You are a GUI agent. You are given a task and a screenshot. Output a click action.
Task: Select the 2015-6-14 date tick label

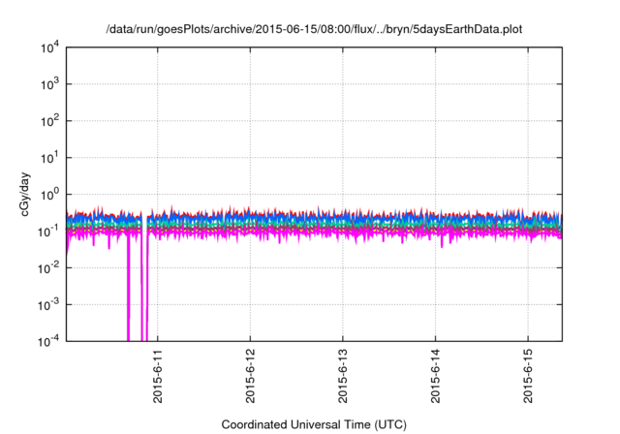pyautogui.click(x=435, y=376)
